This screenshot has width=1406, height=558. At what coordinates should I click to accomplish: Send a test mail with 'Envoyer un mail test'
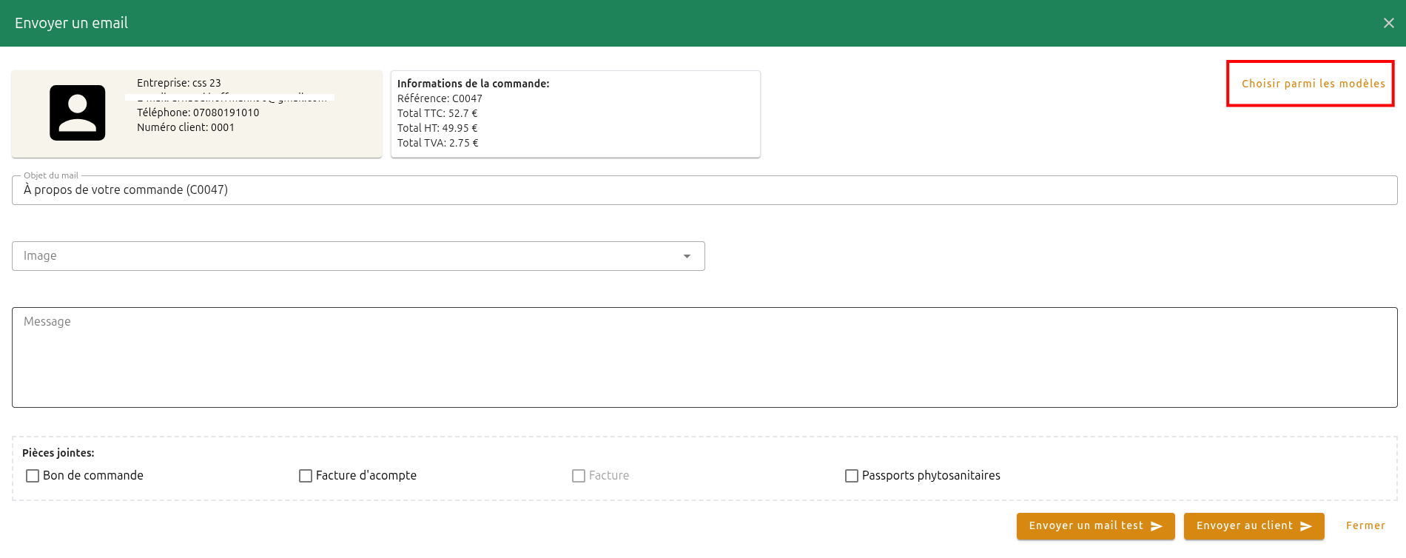click(1095, 526)
